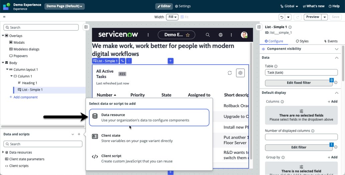Click the Preview button

pos(313,17)
